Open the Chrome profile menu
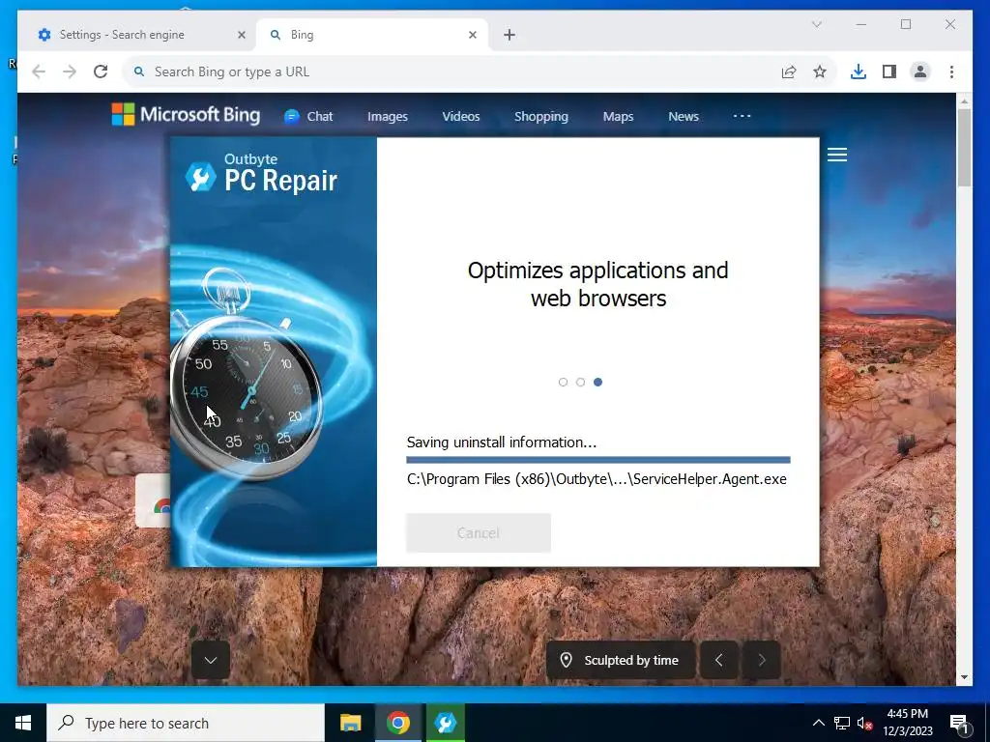Viewport: 990px width, 742px height. (920, 71)
